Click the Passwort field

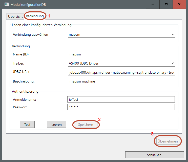(x=121, y=107)
